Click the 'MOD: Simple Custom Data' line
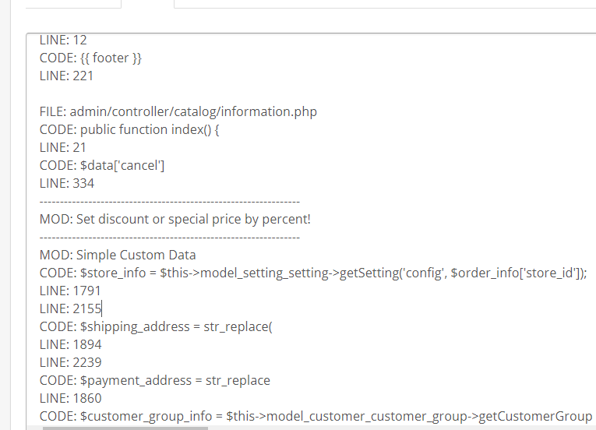 click(118, 255)
